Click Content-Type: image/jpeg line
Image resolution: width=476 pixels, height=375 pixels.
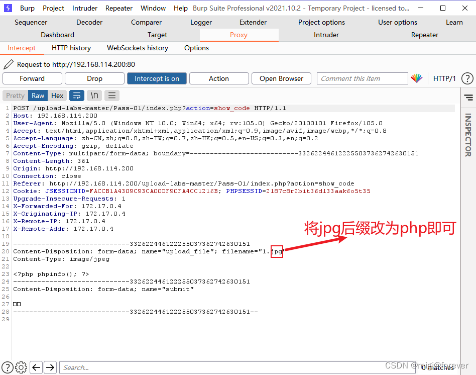coord(61,259)
